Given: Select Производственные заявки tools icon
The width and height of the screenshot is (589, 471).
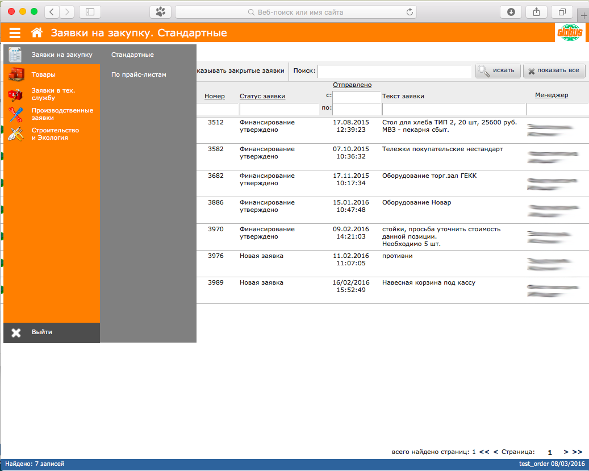Looking at the screenshot, I should (x=16, y=115).
